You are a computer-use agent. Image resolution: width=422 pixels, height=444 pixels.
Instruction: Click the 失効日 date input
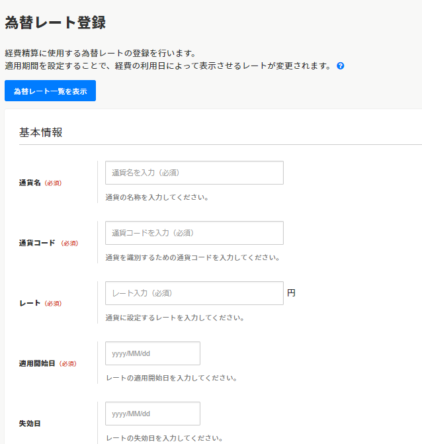(152, 414)
